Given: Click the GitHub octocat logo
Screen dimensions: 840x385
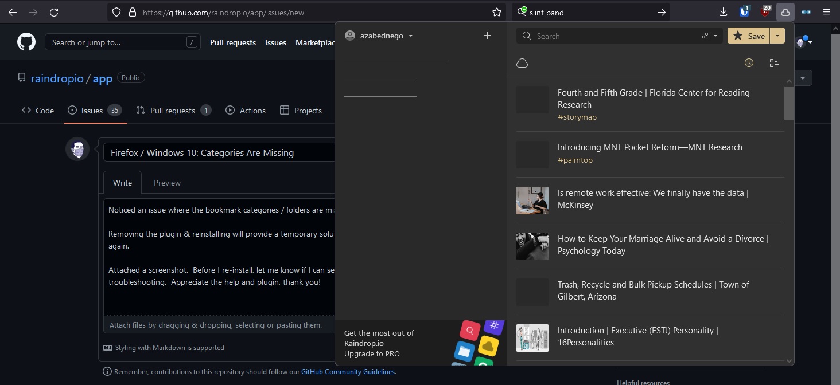Looking at the screenshot, I should pos(26,42).
